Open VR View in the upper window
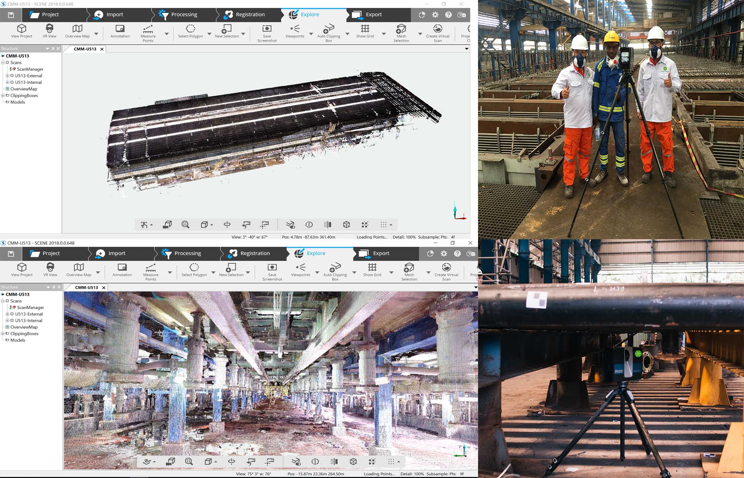Screen dimensions: 744x478 49,29
